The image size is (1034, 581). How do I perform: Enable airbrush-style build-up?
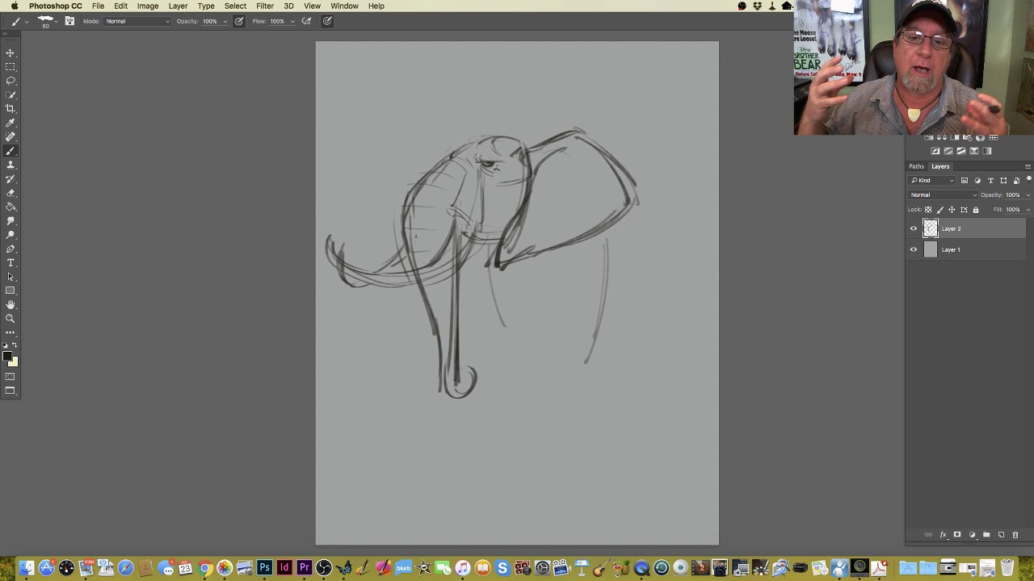[x=306, y=21]
